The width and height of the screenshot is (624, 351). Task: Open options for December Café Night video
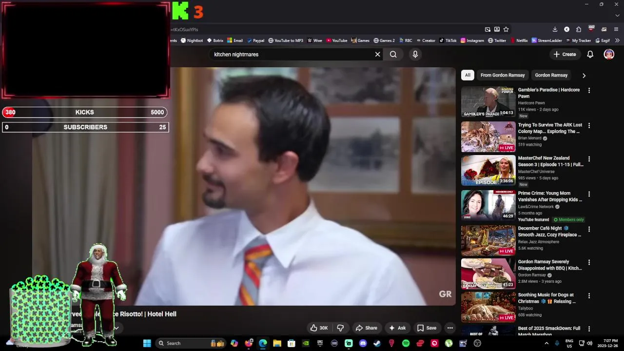click(x=589, y=229)
